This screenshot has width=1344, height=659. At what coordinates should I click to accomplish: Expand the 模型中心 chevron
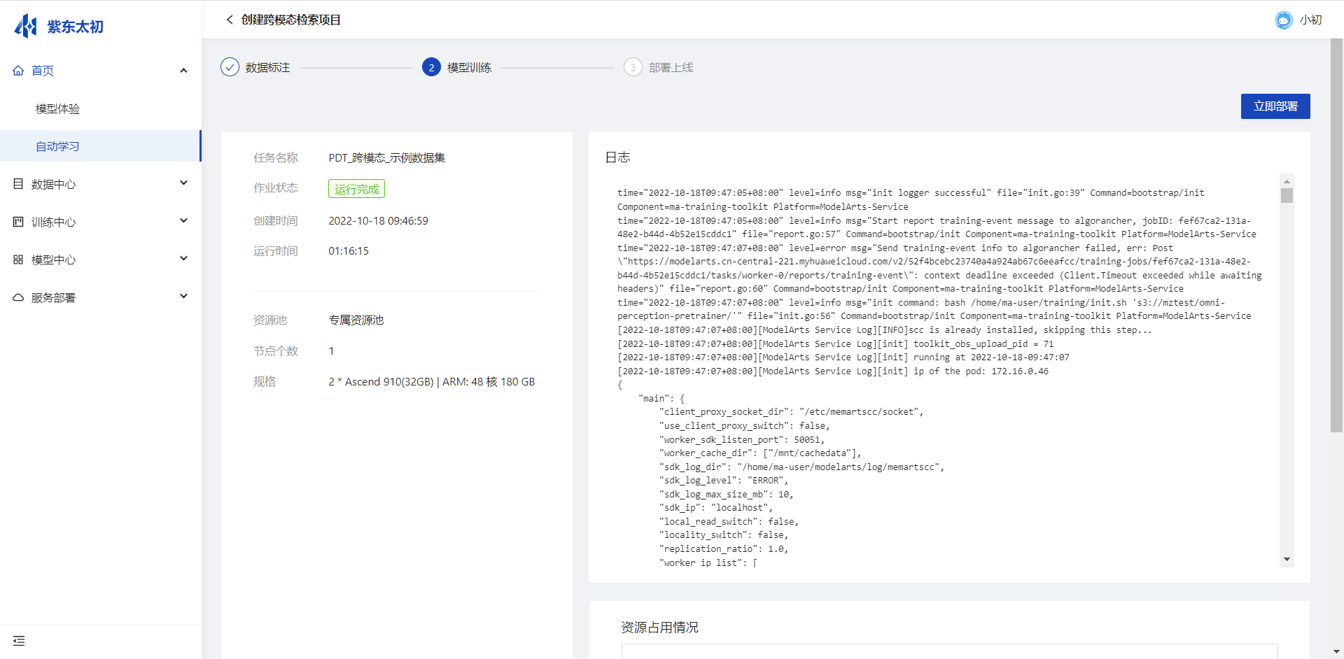pyautogui.click(x=183, y=259)
